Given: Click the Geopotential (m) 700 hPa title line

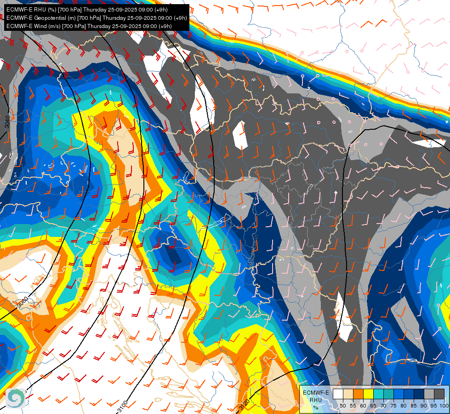Looking at the screenshot, I should [x=97, y=18].
